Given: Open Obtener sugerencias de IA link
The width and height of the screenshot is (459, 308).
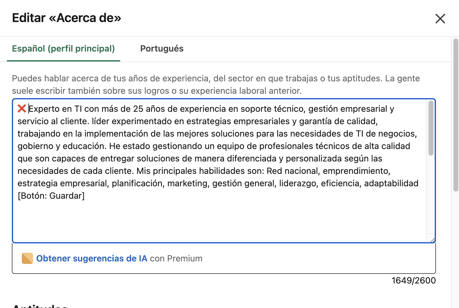Looking at the screenshot, I should pos(92,258).
